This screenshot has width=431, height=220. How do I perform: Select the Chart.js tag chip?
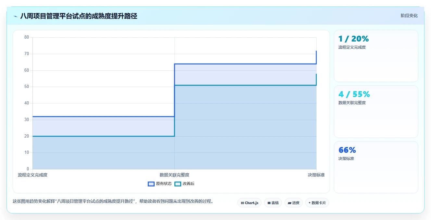[x=249, y=203]
